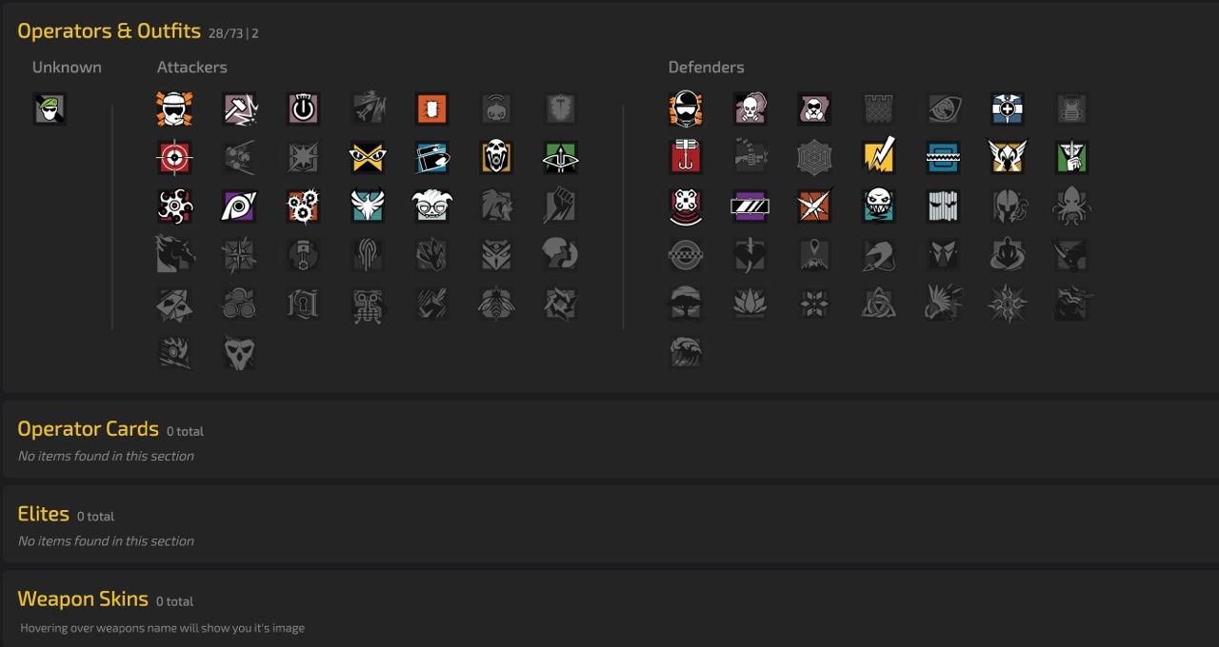Select Jäger's greyed hexagon web icon
Screen dimensions: 1219x647
[814, 158]
